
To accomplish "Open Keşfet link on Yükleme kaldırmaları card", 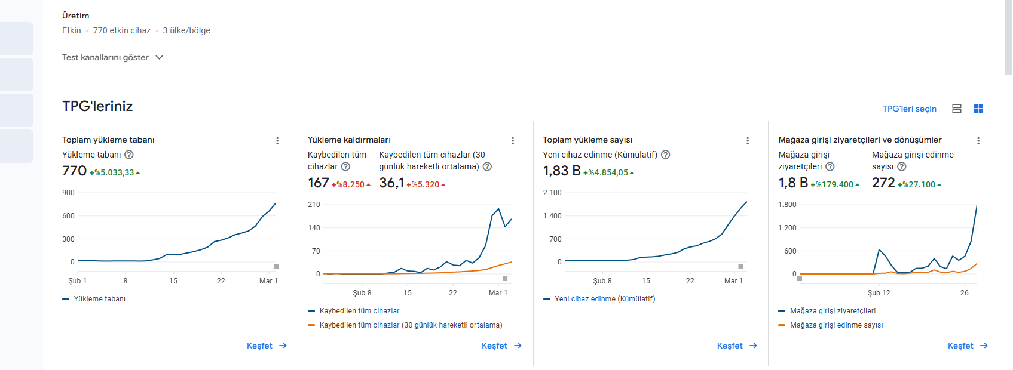I will point(502,346).
